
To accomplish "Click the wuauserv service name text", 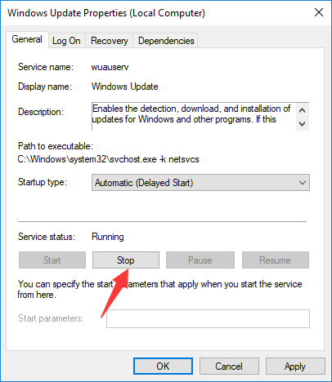I will (x=110, y=67).
